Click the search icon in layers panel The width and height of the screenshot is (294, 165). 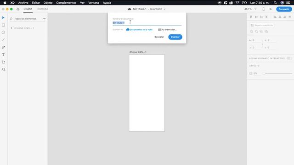11,19
